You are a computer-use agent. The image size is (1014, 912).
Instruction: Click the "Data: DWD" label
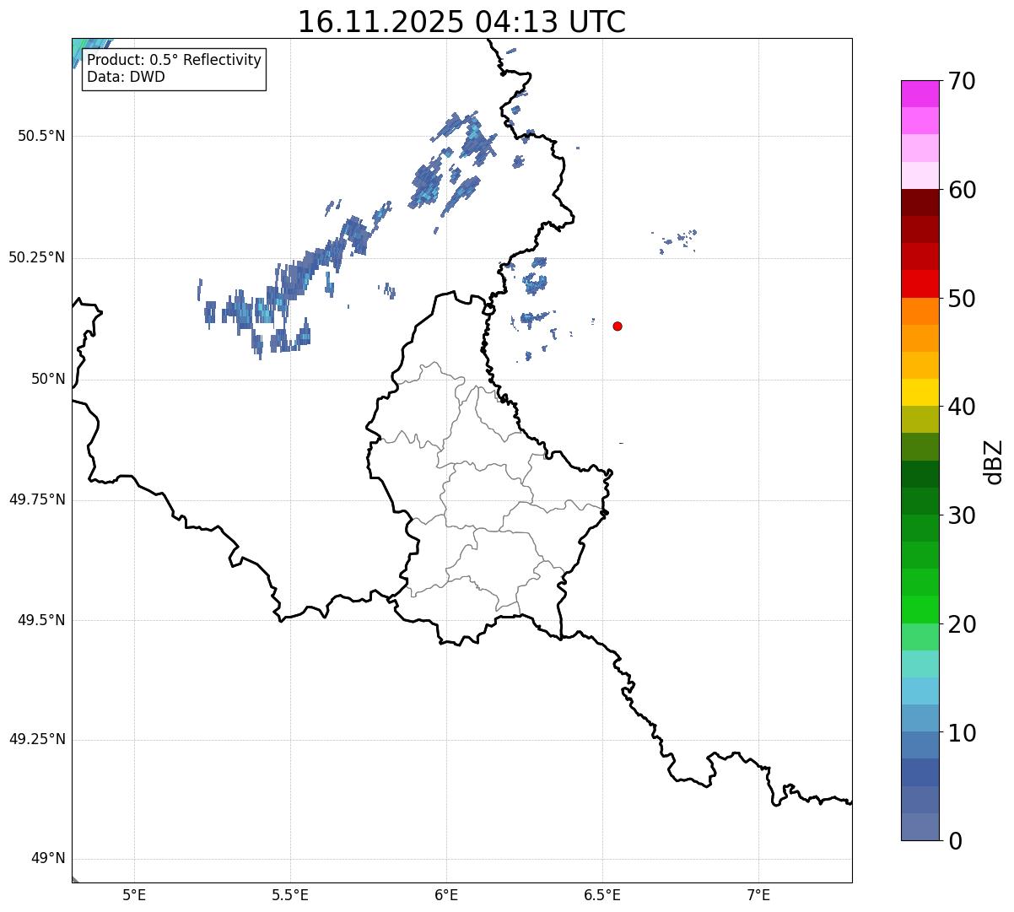point(126,78)
